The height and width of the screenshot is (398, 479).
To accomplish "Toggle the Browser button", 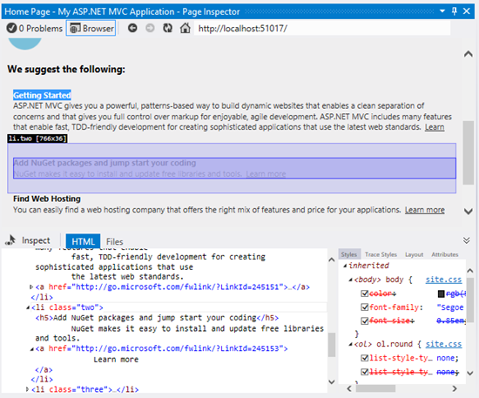I will [x=91, y=29].
